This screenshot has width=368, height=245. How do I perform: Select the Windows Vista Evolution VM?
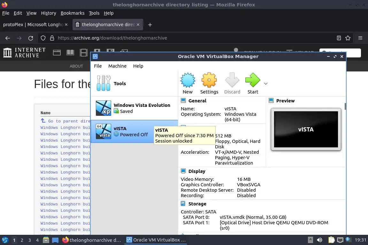coord(134,108)
